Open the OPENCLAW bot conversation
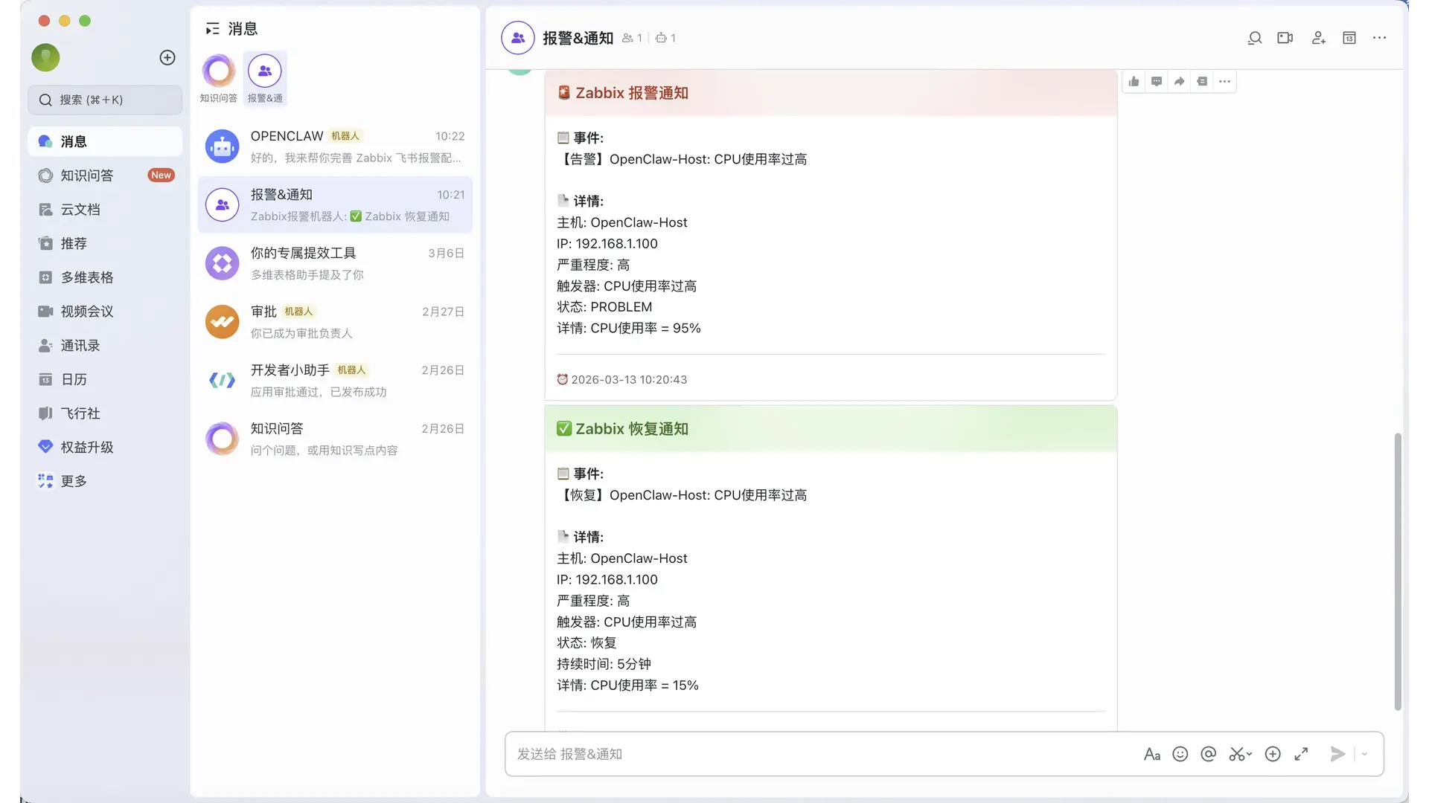Image resolution: width=1429 pixels, height=803 pixels. click(x=335, y=146)
